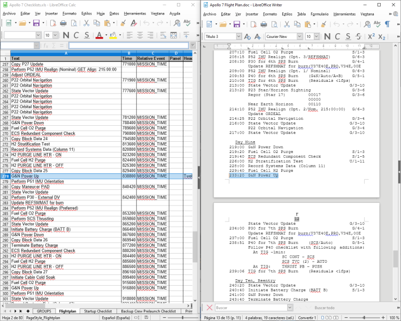The image size is (401, 321).
Task: Export Writer document directly as PDF
Action: (x=253, y=24)
